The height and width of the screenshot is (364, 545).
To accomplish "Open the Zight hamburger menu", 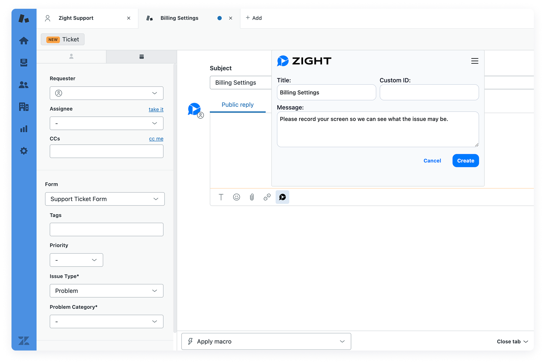I will tap(475, 61).
